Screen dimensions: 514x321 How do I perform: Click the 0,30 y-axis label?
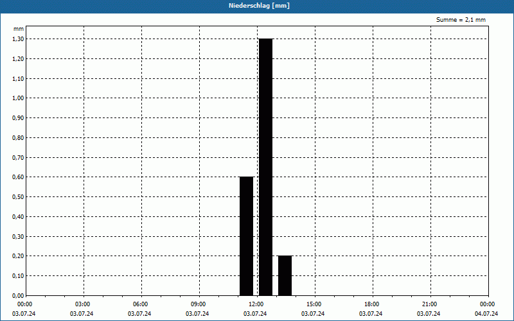pyautogui.click(x=18, y=236)
